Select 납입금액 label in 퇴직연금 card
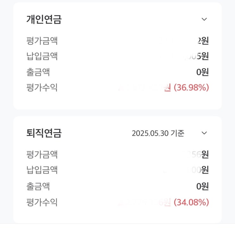This screenshot has width=235, height=228. pyautogui.click(x=42, y=170)
